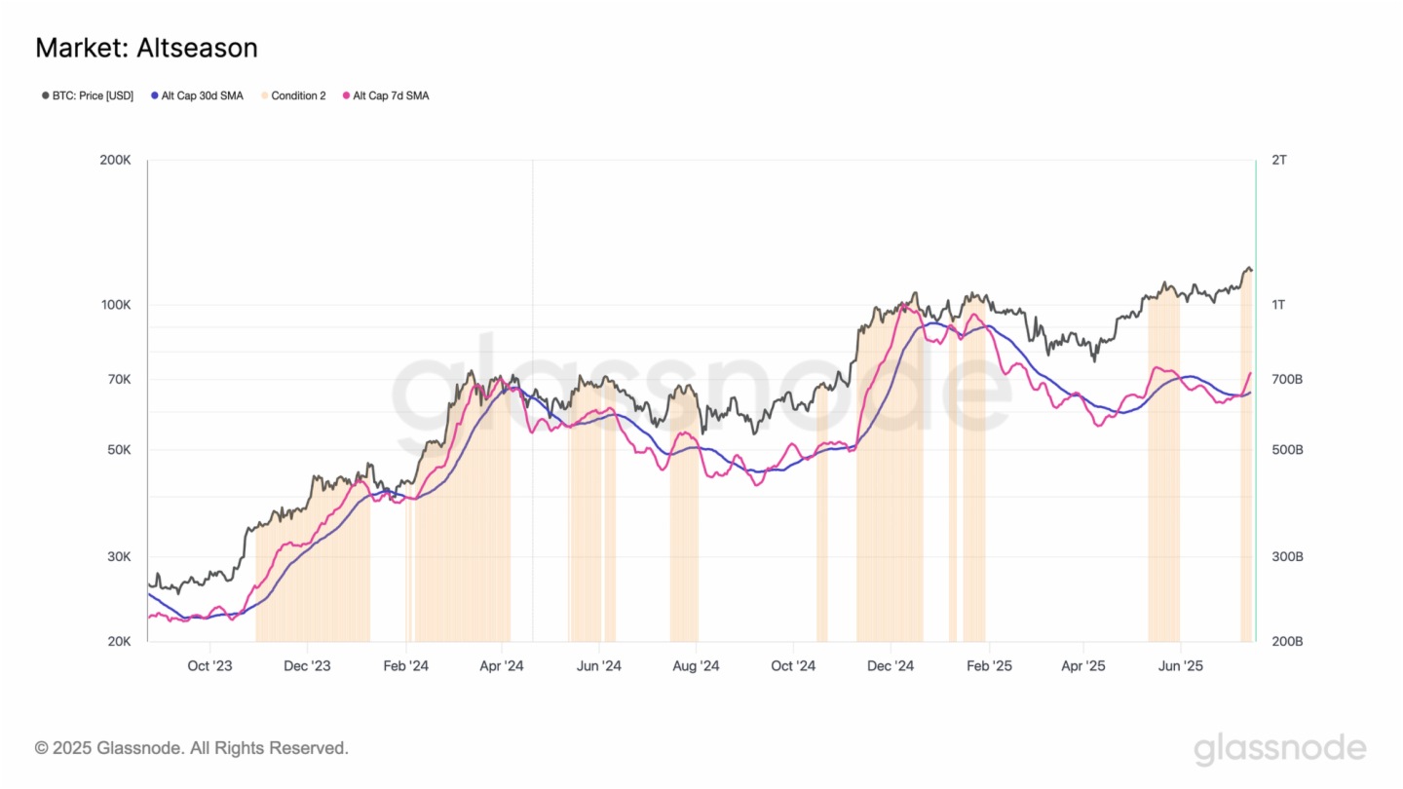Select the Jun '25 x-axis label
The width and height of the screenshot is (1403, 789).
click(x=1181, y=666)
